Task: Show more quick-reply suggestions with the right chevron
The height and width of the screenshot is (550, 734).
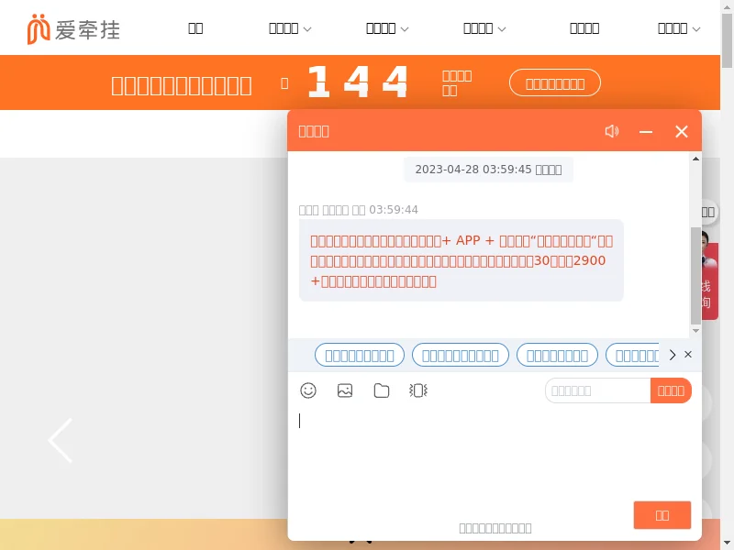Action: tap(673, 355)
